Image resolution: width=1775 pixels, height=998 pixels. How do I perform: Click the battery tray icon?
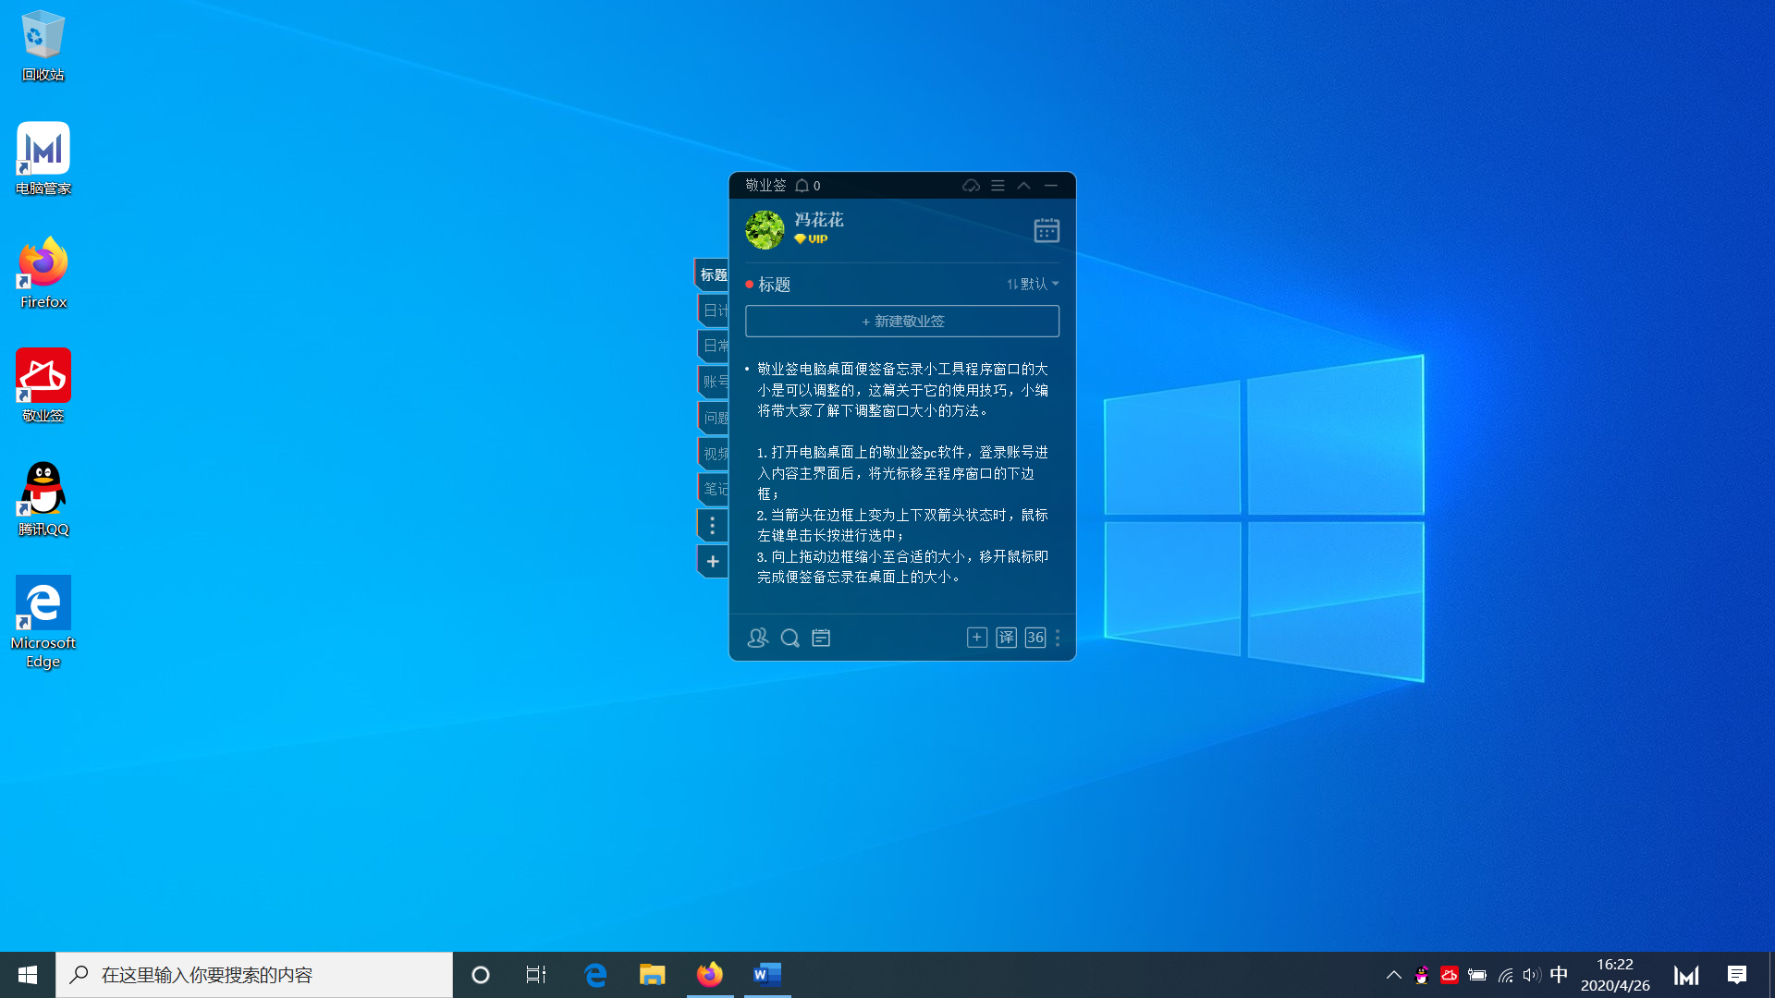1477,975
